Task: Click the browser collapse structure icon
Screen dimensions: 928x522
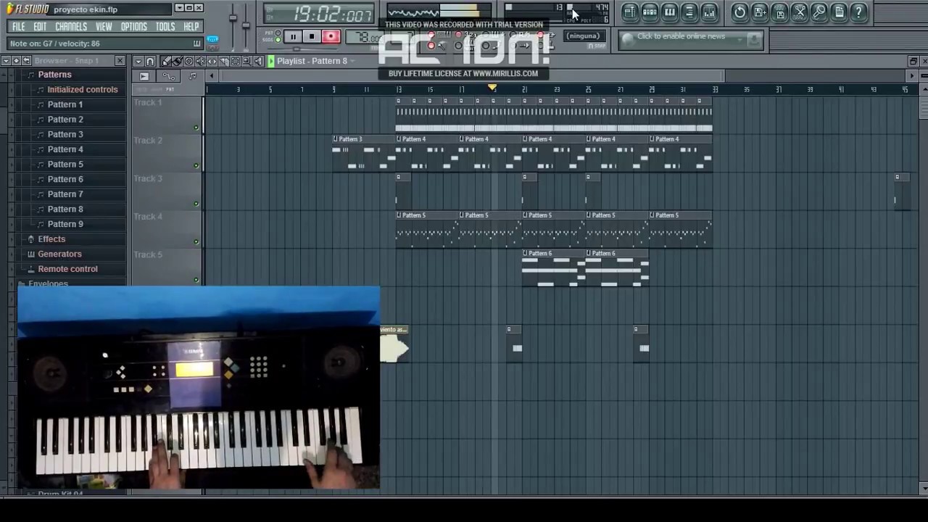Action: pos(16,61)
